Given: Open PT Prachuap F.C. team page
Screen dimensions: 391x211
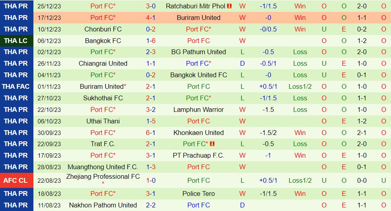Looking at the screenshot, I should 198,155.
